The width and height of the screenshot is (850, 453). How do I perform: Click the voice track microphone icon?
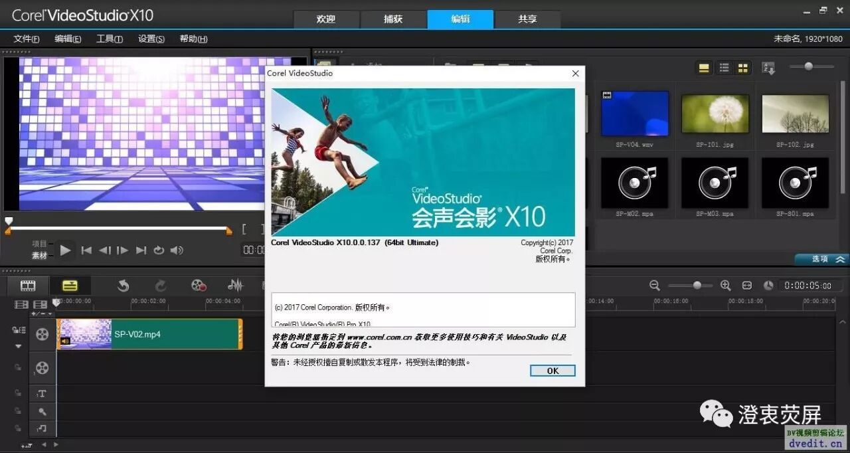(x=42, y=412)
